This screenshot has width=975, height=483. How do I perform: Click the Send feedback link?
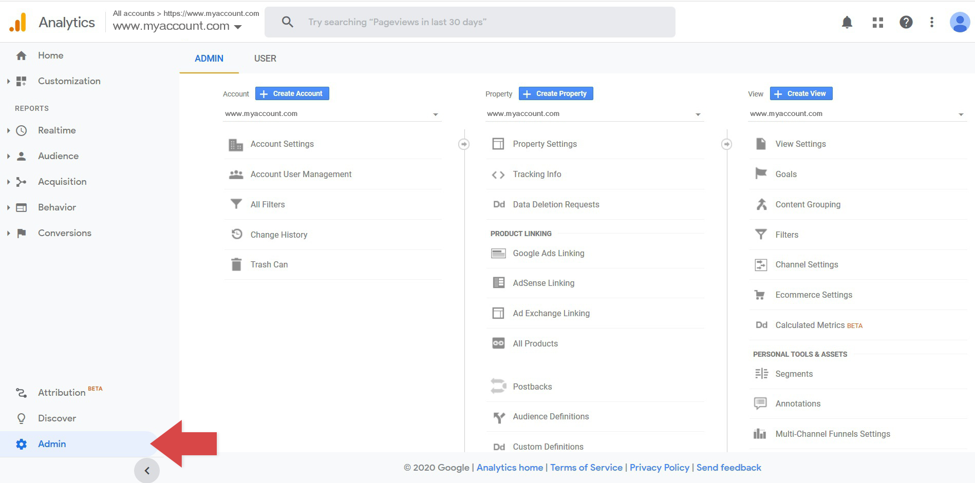729,468
